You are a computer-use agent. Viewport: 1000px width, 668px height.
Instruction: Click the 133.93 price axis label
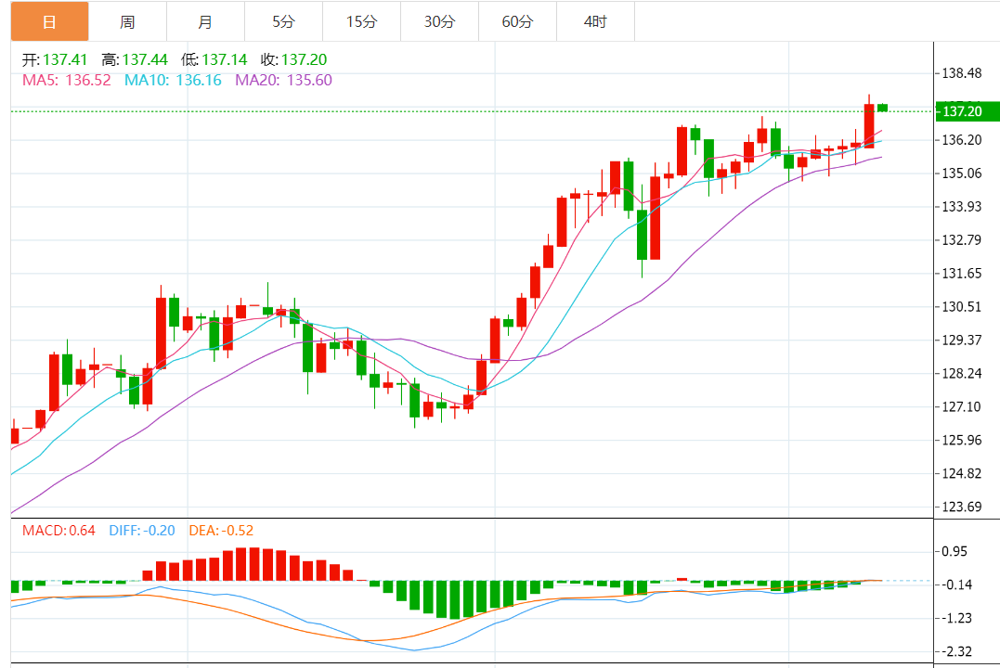[962, 207]
